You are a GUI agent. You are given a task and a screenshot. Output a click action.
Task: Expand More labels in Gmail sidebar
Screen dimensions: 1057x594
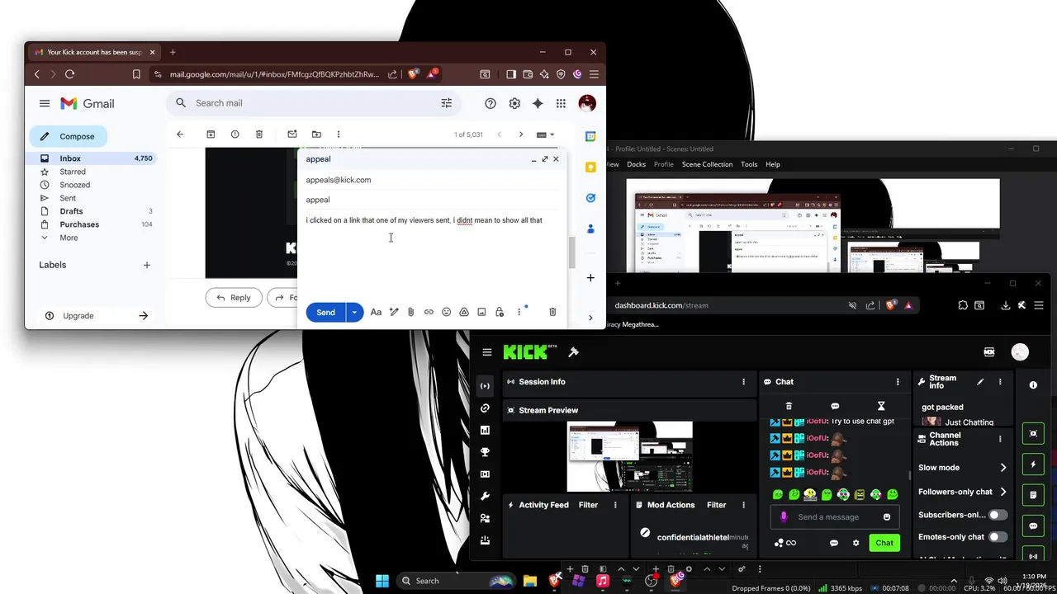(69, 238)
